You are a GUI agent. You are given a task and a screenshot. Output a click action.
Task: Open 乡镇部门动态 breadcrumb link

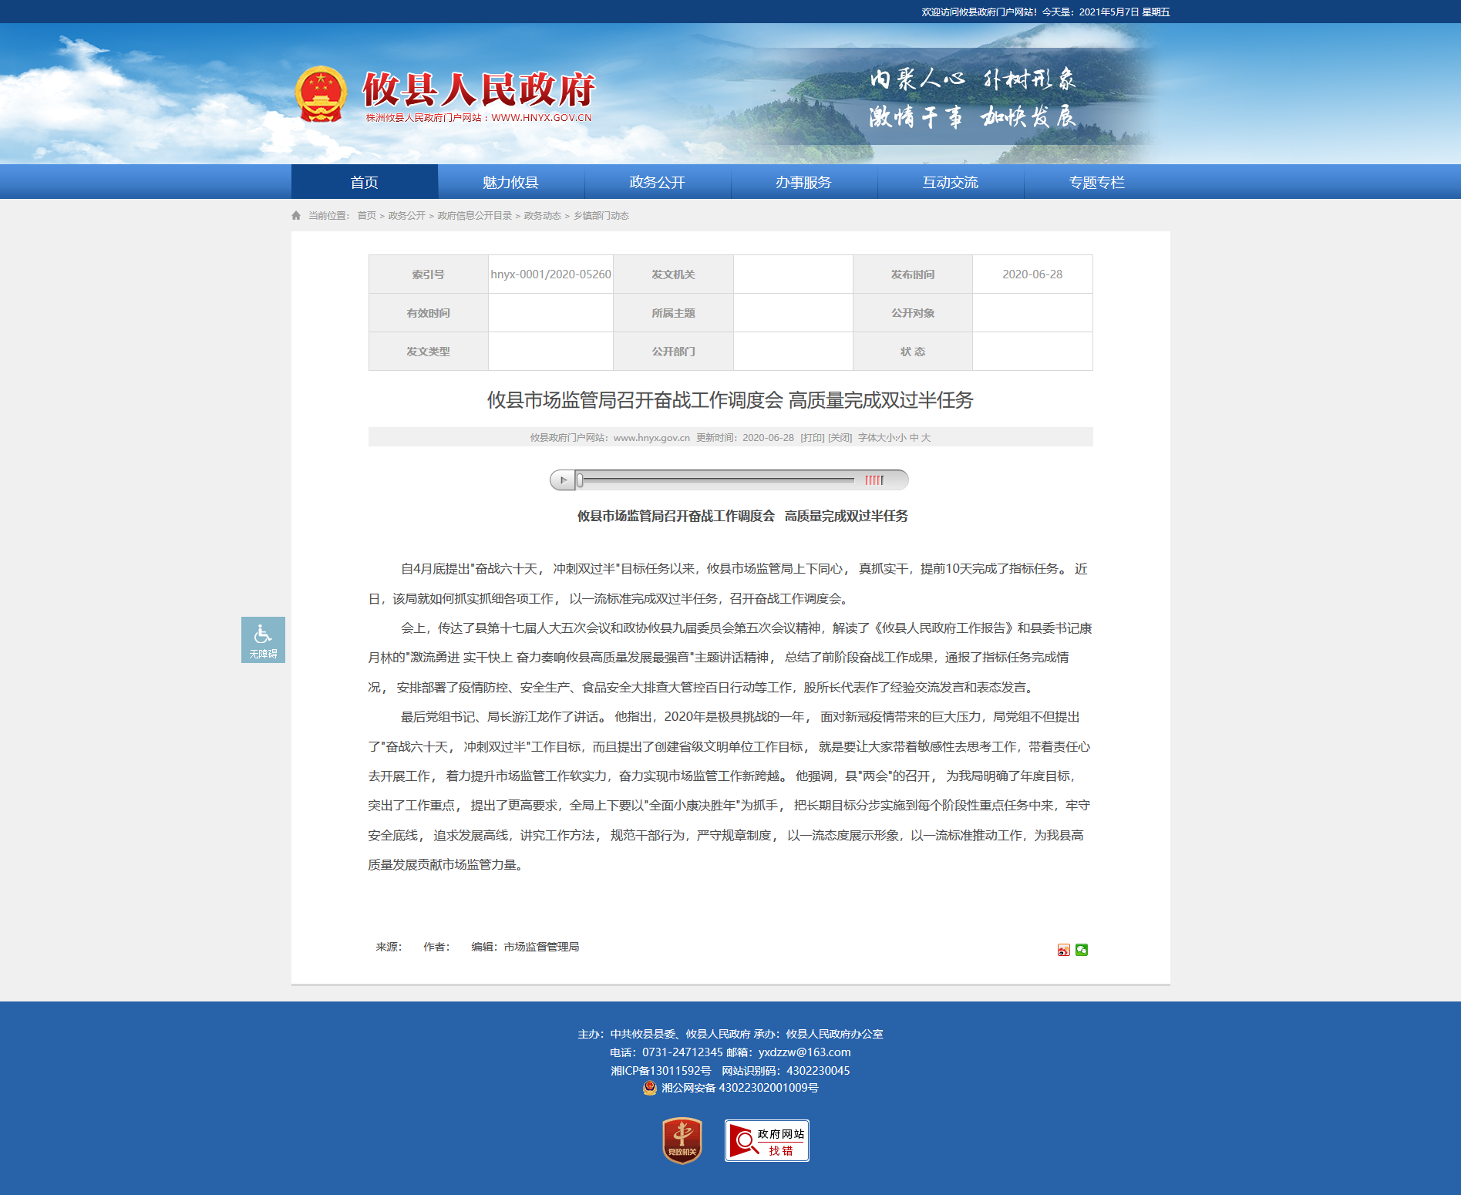click(601, 216)
